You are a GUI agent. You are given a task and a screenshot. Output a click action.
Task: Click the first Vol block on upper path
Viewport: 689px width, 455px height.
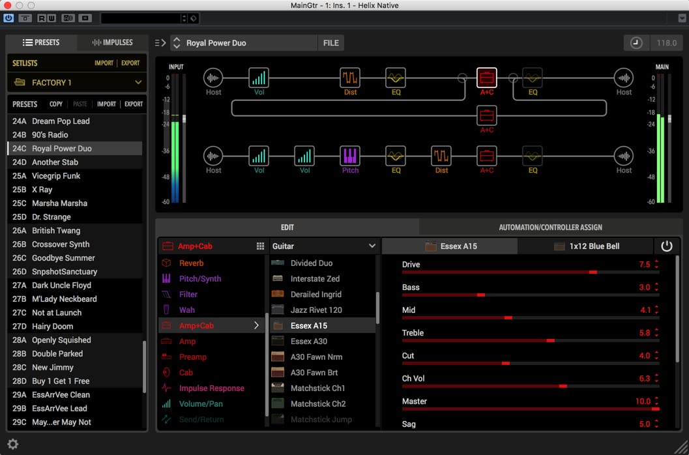[259, 78]
